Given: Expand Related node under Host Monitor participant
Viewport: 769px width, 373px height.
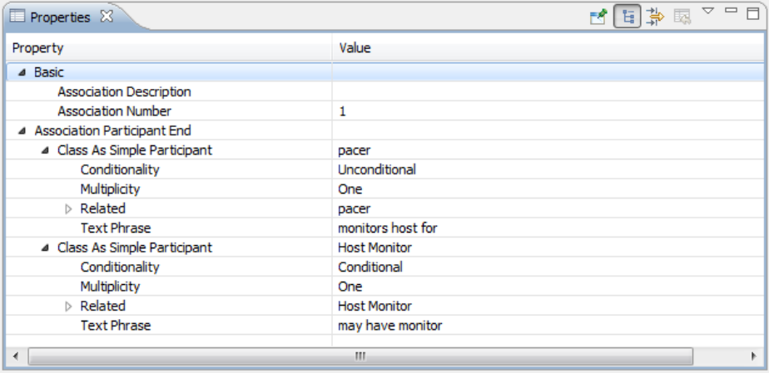Looking at the screenshot, I should 69,307.
